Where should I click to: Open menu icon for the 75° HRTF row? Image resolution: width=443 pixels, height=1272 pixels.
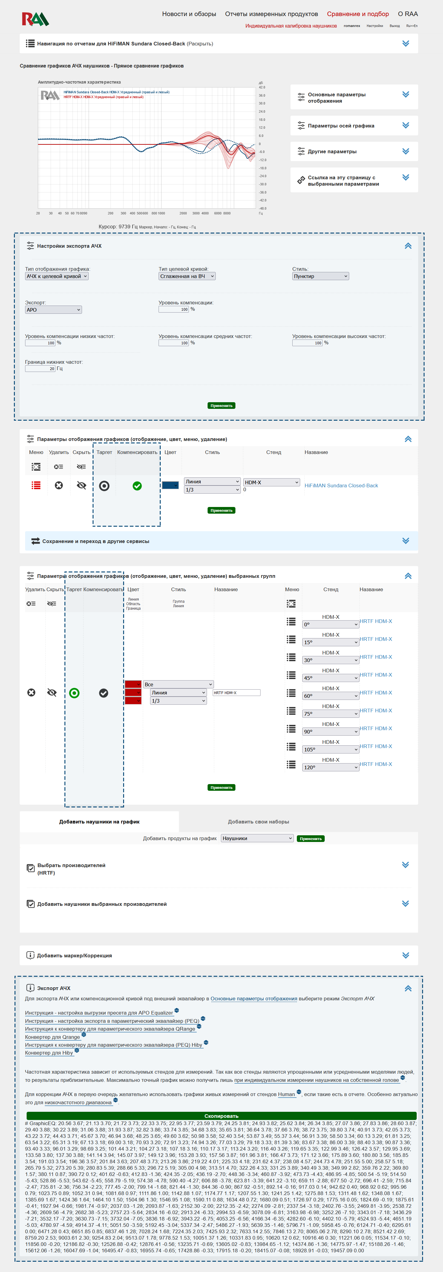pos(291,711)
